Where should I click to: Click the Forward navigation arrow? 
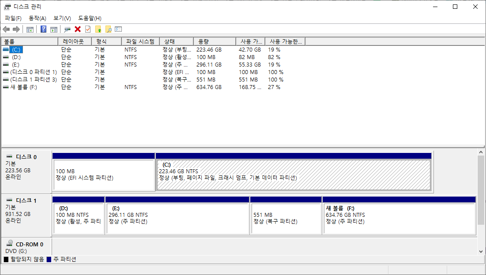[x=16, y=29]
